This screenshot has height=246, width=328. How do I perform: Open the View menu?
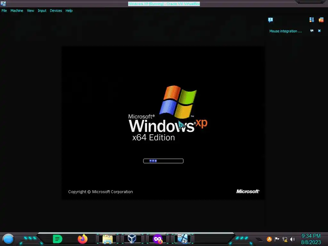30,11
